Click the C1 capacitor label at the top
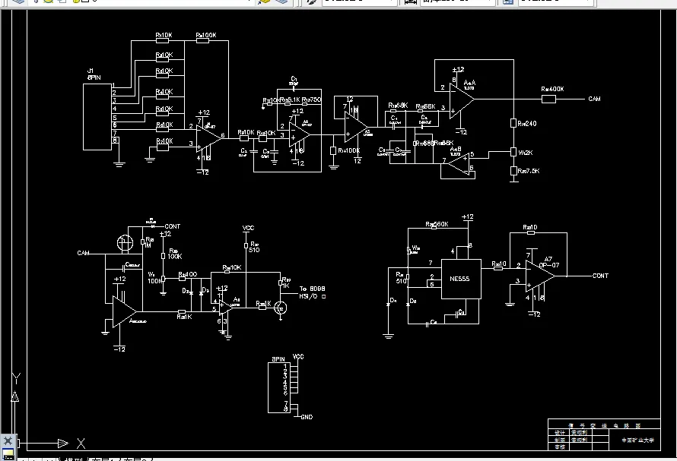The image size is (677, 461). pyautogui.click(x=294, y=81)
